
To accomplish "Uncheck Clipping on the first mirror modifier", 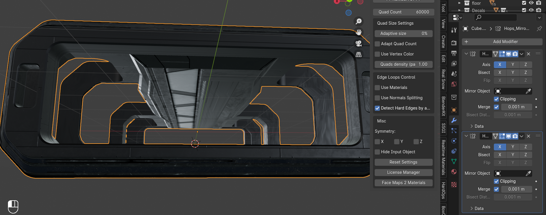I will pyautogui.click(x=496, y=99).
